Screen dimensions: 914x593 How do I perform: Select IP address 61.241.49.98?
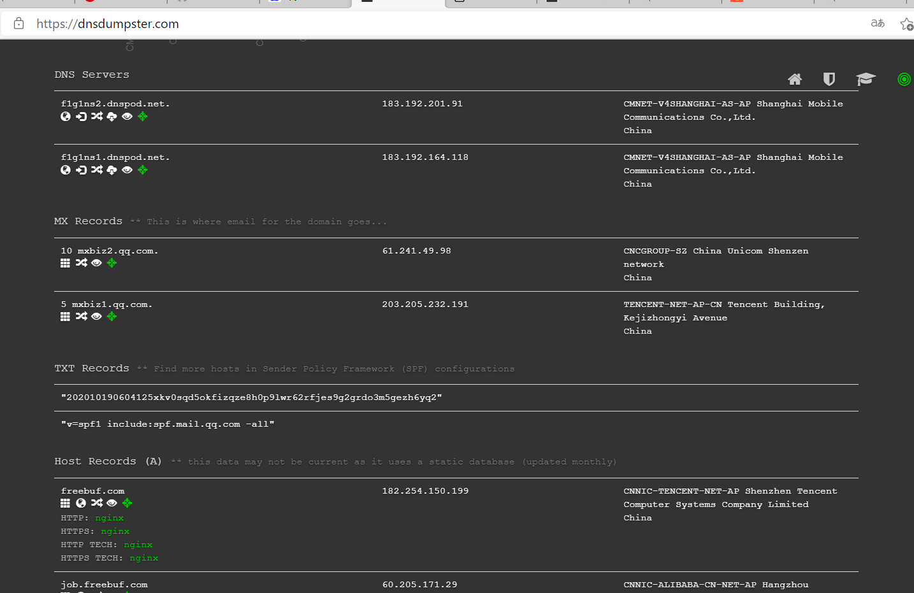[417, 250]
